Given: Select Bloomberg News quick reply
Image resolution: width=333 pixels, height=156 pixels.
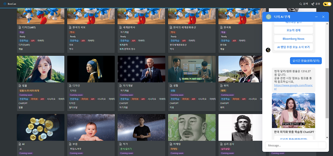Looking at the screenshot, I should pyautogui.click(x=293, y=39).
